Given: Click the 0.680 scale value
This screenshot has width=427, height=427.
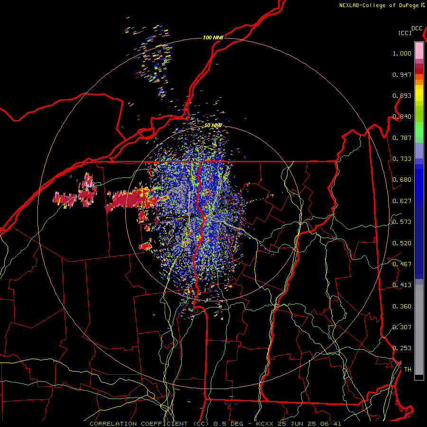Looking at the screenshot, I should pos(402,180).
